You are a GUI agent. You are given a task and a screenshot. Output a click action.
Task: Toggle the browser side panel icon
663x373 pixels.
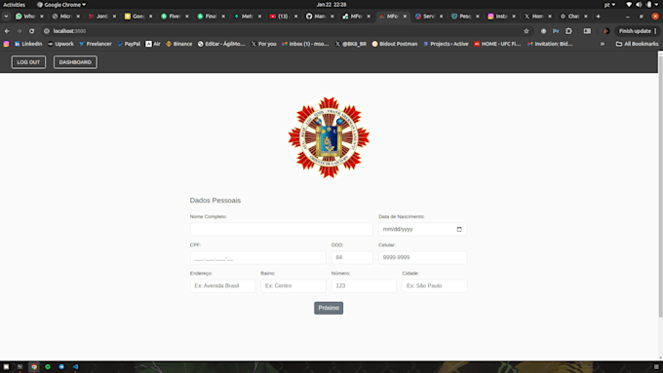coord(587,31)
